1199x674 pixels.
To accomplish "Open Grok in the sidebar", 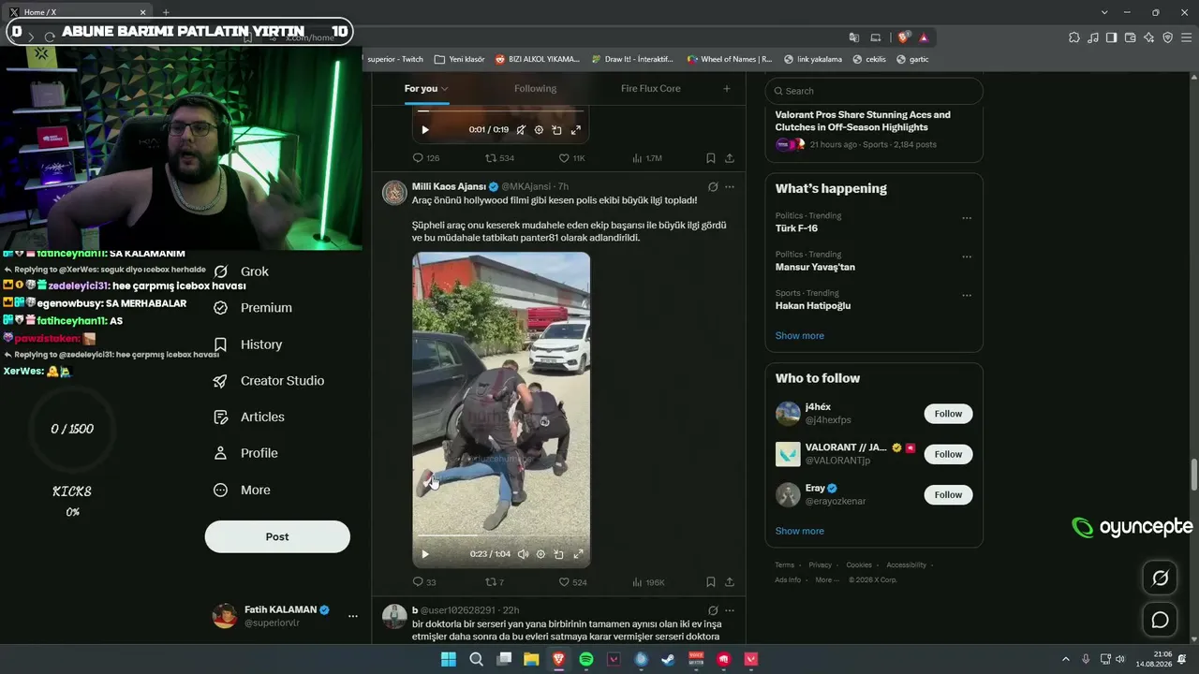I will [242, 271].
